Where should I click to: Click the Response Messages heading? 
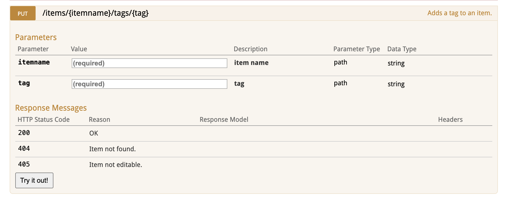tap(51, 108)
